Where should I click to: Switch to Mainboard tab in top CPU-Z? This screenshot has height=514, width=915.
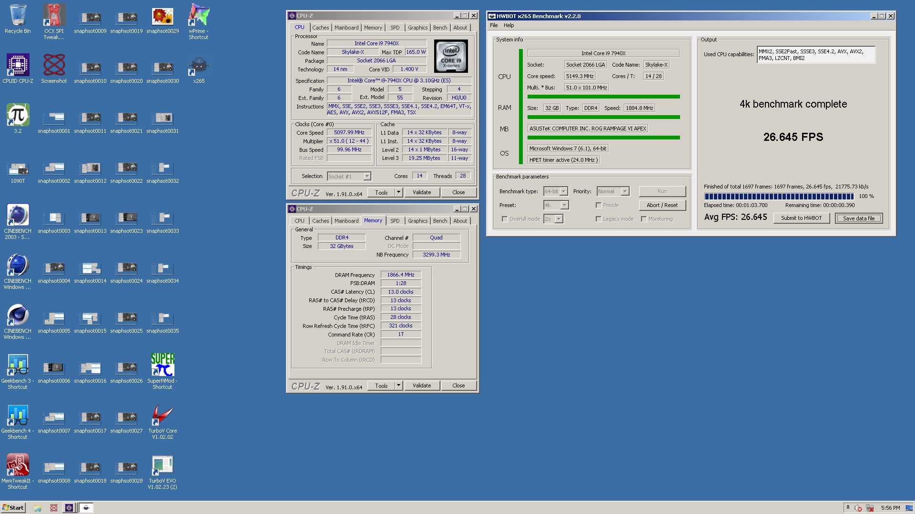click(x=346, y=28)
